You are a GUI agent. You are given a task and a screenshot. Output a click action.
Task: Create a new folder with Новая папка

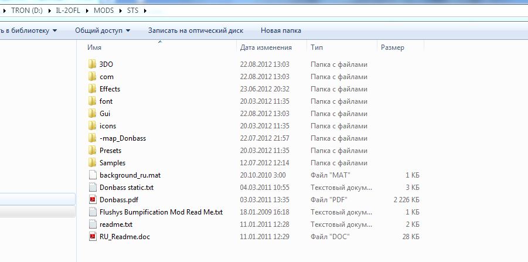pos(281,30)
